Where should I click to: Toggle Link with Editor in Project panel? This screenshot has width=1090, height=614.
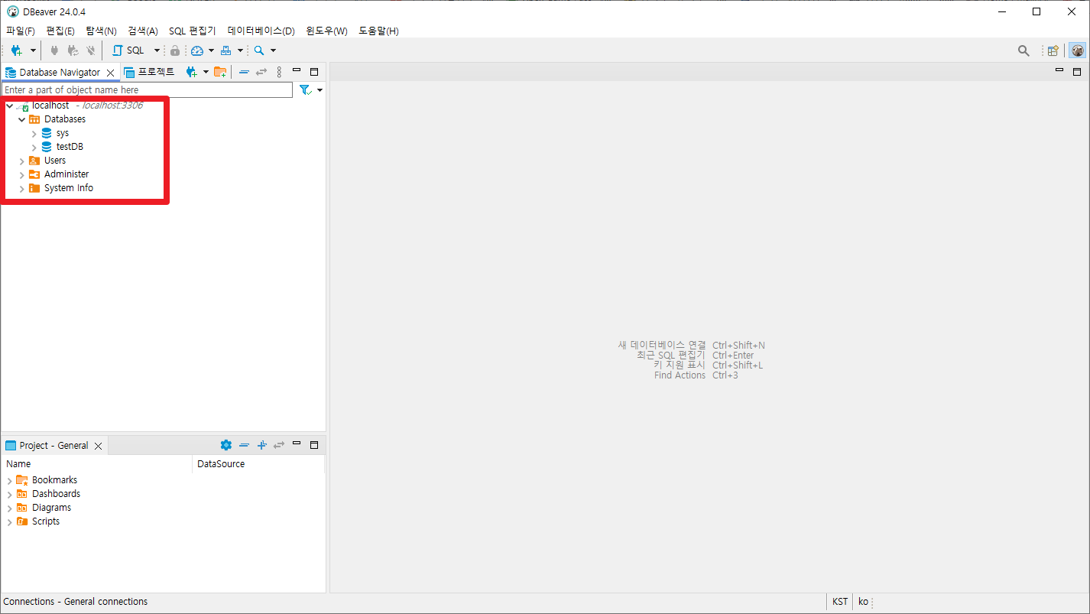[x=279, y=445]
